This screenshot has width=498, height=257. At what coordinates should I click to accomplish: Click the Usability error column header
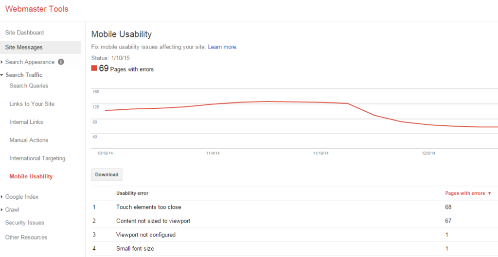[132, 193]
